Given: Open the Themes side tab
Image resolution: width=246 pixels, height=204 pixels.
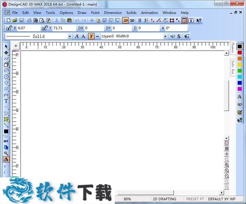Looking at the screenshot, I should click(x=233, y=48).
